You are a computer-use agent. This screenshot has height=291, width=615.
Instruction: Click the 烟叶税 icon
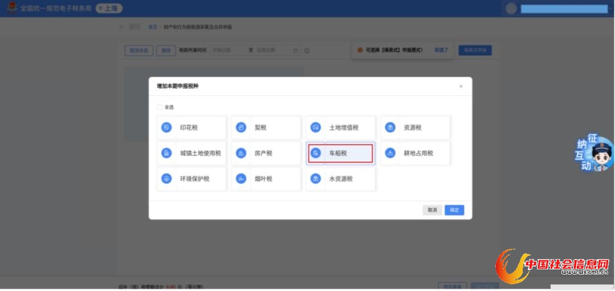[241, 179]
